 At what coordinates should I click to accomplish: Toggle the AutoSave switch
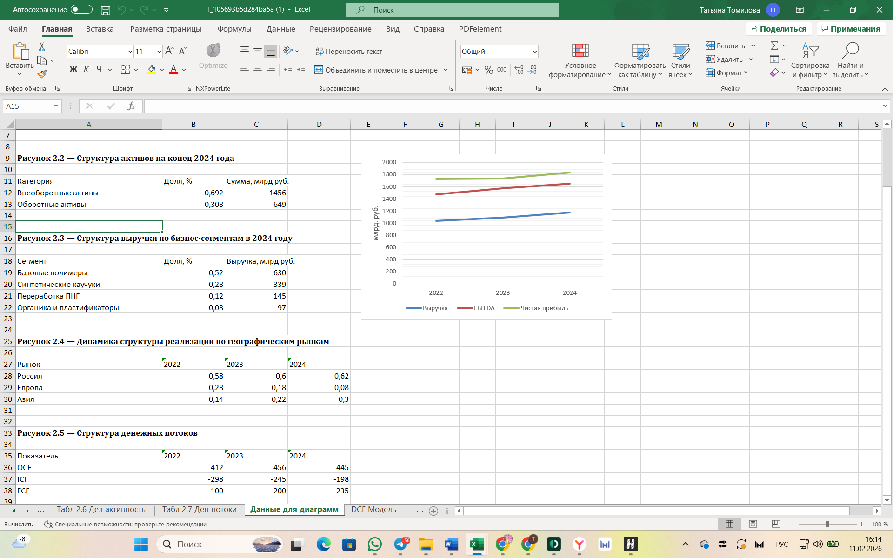coord(81,10)
